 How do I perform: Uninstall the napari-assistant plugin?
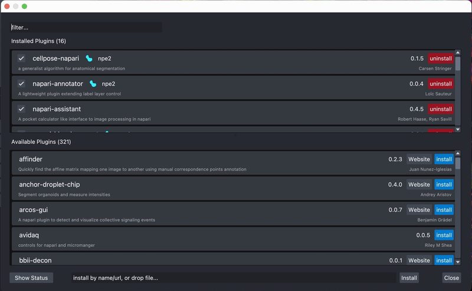coord(440,109)
